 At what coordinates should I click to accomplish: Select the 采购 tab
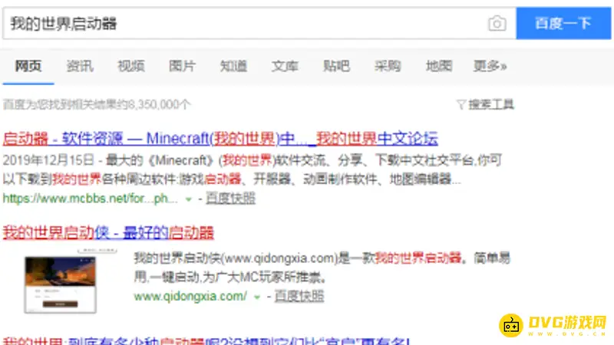(x=388, y=66)
